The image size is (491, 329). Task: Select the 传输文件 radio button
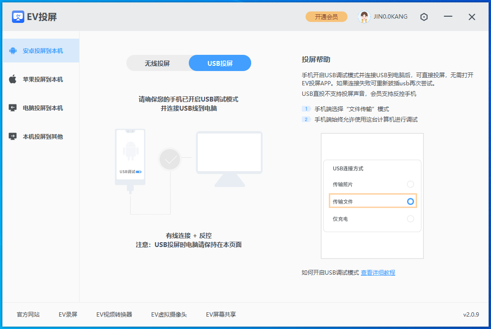pyautogui.click(x=410, y=201)
